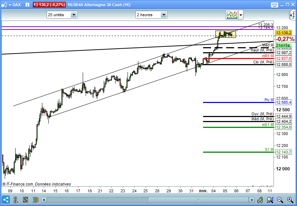The width and height of the screenshot is (297, 206).
Task: Click the S1 M green line label
Action: pos(269,149)
